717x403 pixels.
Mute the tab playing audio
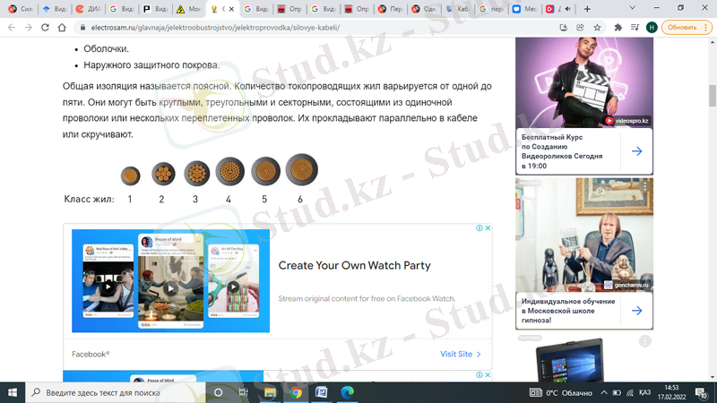point(567,9)
